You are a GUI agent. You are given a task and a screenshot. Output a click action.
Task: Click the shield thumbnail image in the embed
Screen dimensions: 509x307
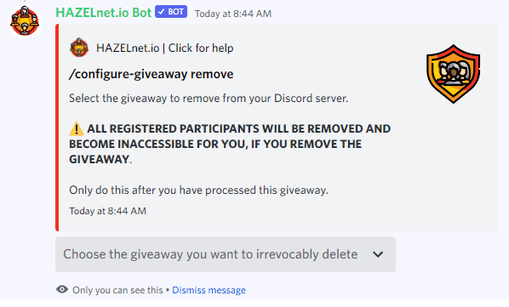click(x=453, y=74)
